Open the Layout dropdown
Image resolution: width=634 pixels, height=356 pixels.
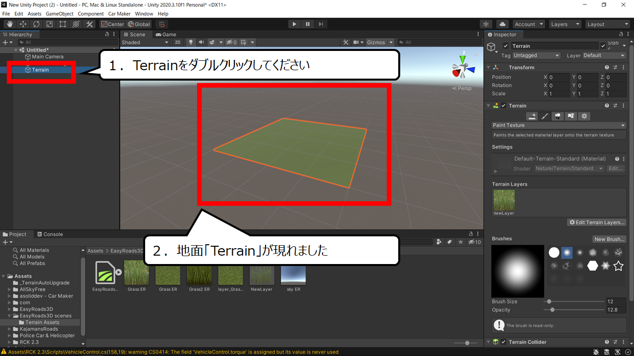point(607,24)
